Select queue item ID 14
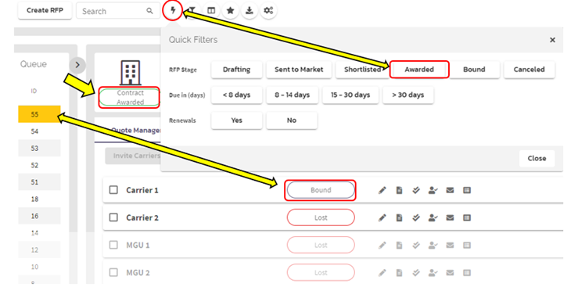This screenshot has height=298, width=578. 39,233
